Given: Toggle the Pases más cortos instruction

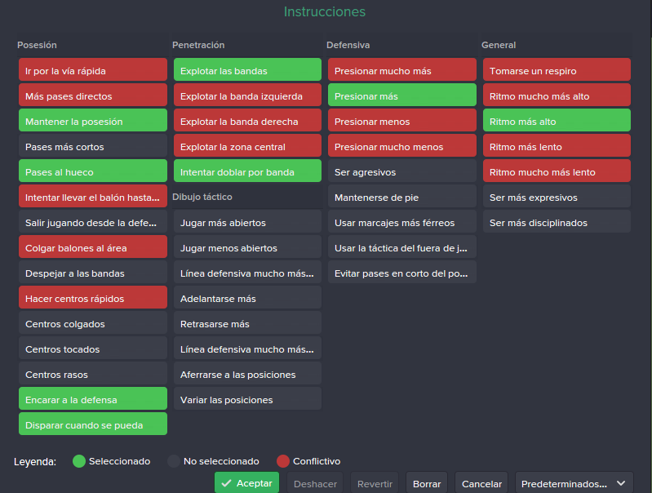Looking at the screenshot, I should (93, 147).
